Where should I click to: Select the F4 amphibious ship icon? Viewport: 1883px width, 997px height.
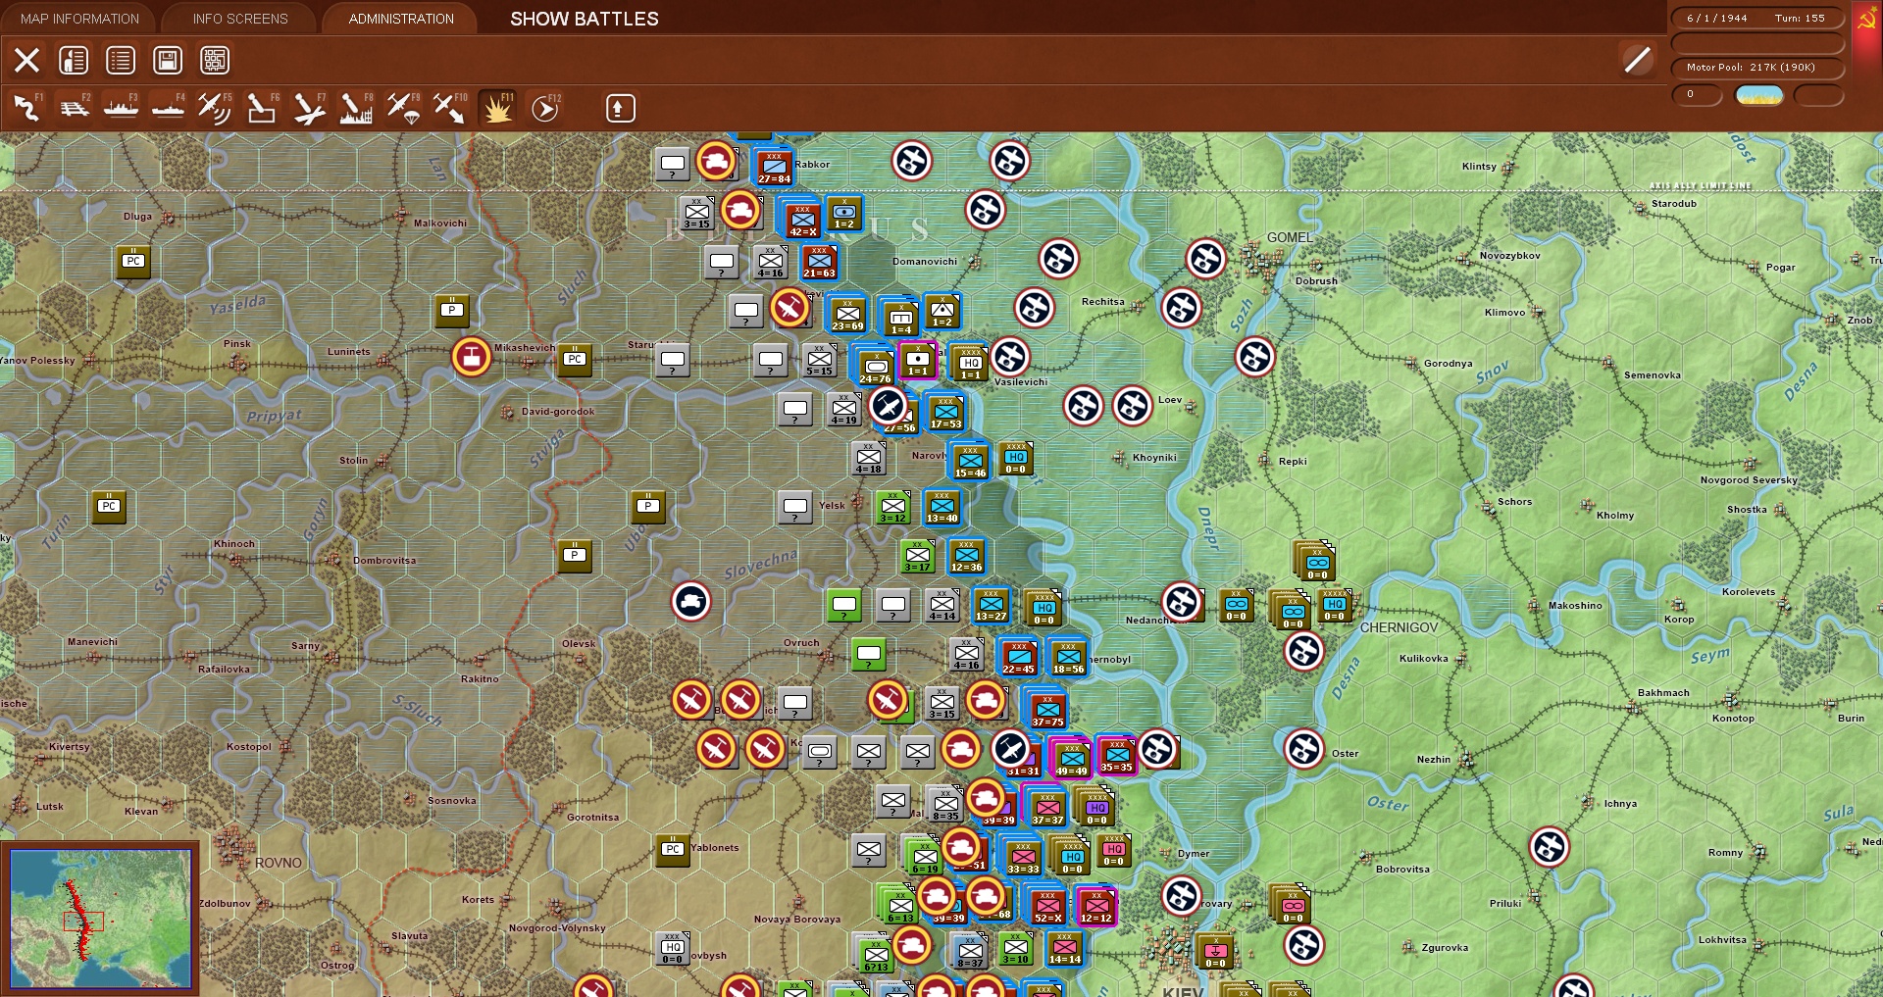pyautogui.click(x=169, y=108)
